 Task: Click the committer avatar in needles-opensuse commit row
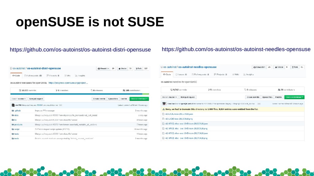click(164, 104)
